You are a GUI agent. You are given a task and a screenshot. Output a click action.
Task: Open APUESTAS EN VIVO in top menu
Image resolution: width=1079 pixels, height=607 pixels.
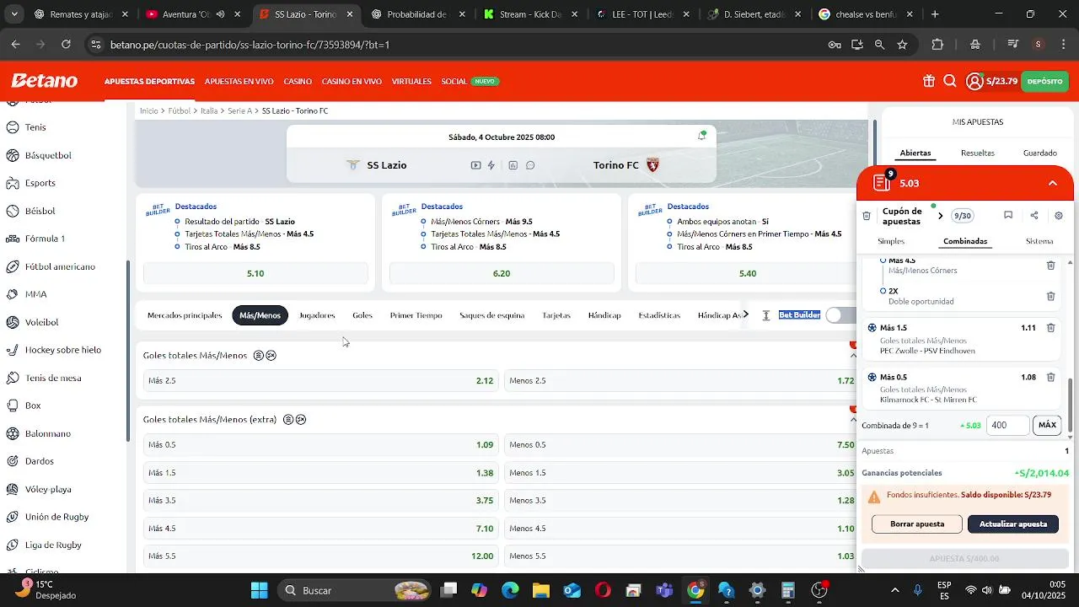(239, 82)
